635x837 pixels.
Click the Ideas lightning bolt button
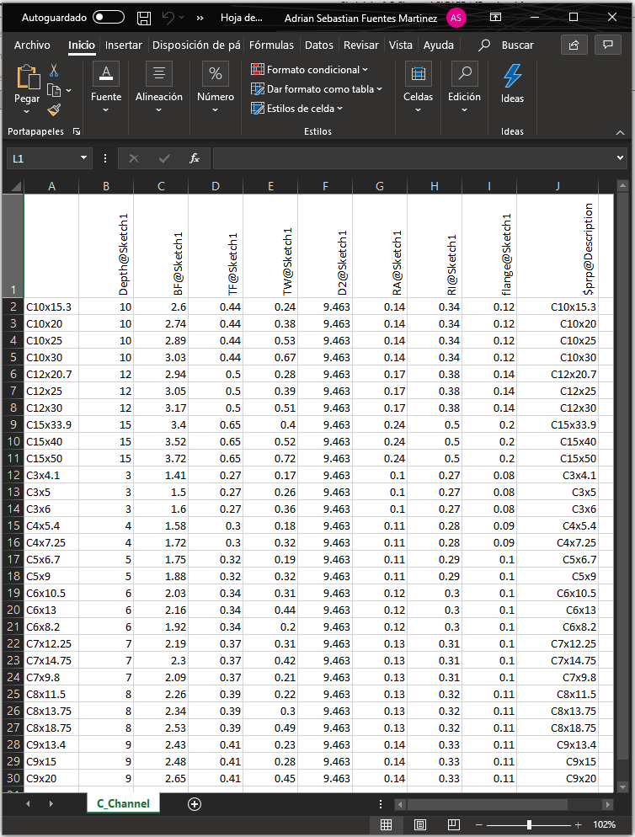pyautogui.click(x=512, y=83)
